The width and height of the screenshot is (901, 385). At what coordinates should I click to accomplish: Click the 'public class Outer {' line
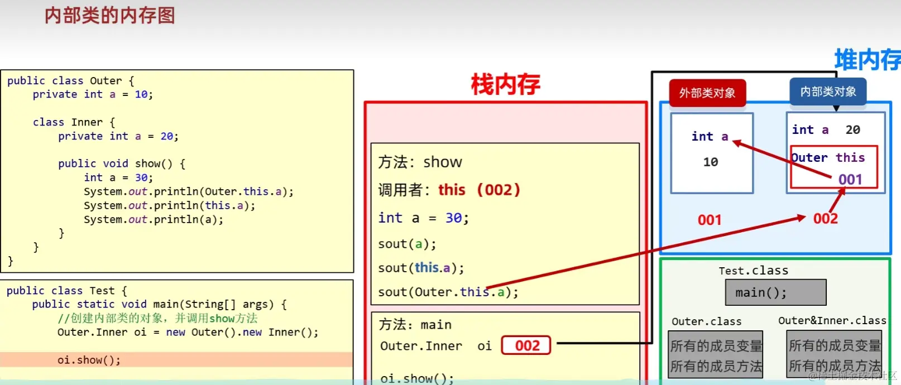[x=71, y=81]
